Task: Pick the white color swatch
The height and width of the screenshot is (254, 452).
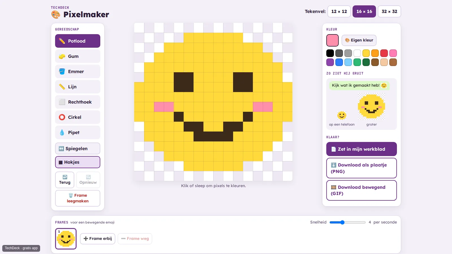Action: [357, 53]
